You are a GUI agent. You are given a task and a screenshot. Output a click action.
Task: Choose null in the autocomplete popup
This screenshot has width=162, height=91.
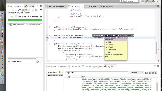[116, 57]
